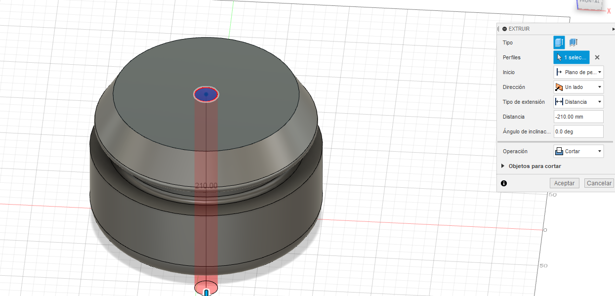Open the Tipo de extensión 'Distancia' dropdown
This screenshot has width=615, height=296.
[x=578, y=102]
